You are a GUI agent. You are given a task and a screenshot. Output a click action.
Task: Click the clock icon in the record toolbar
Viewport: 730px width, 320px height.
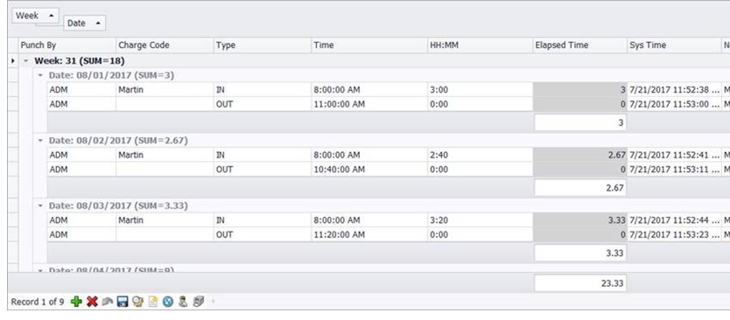[x=137, y=302]
